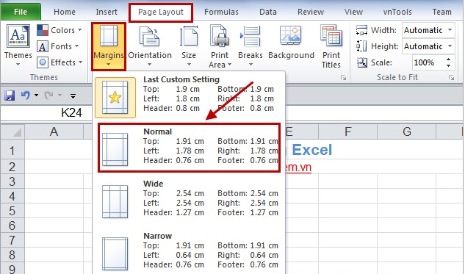Click the Height icon in Scale to Fit
The image size is (465, 274).
click(x=362, y=46)
